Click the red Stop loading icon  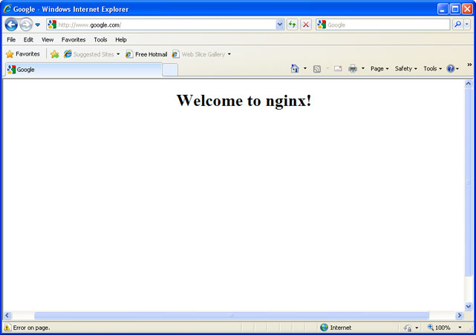point(306,25)
